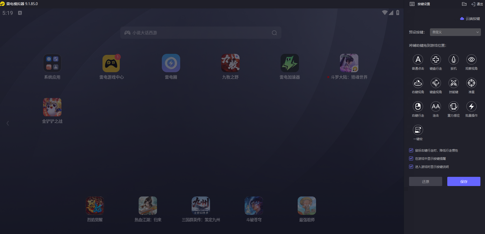
Task: Choose the 连击 repeated tap tool
Action: point(436,106)
